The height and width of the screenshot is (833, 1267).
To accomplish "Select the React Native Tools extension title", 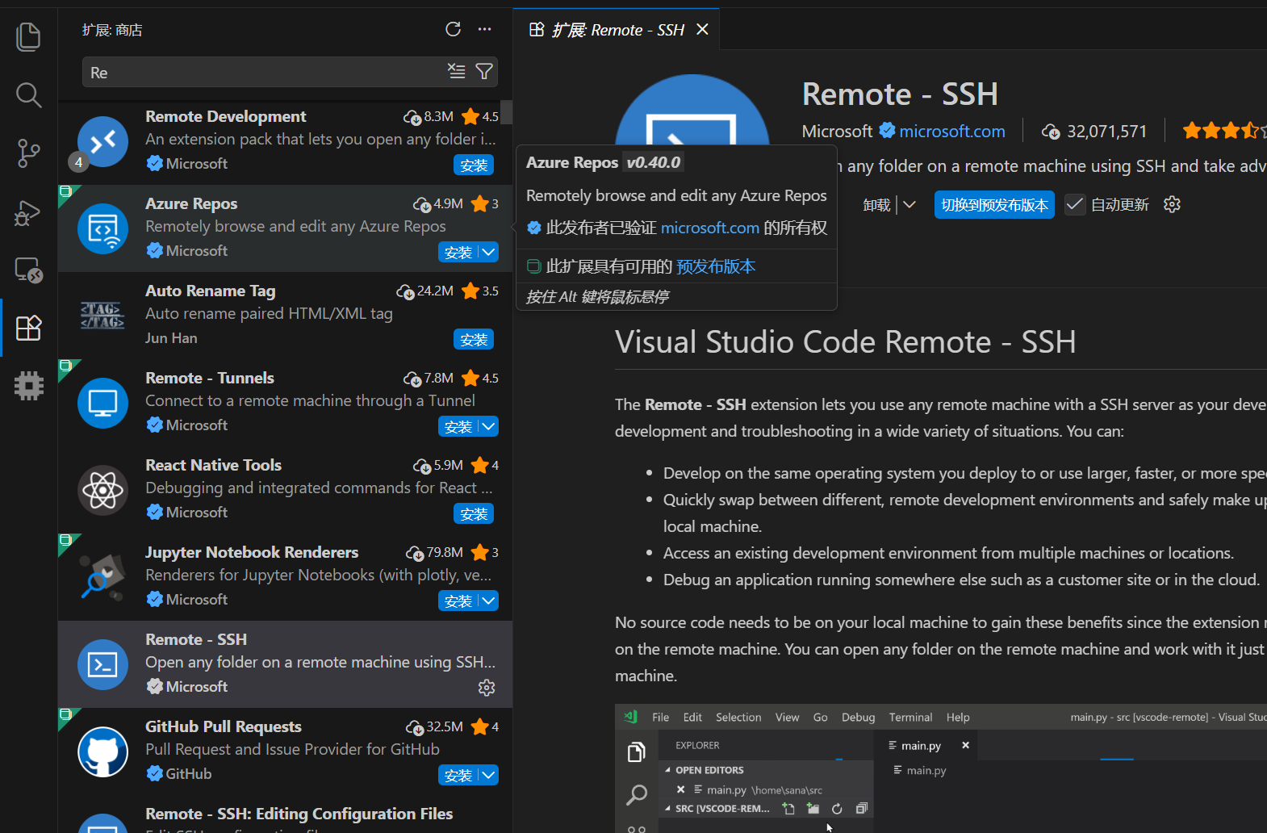I will [214, 465].
